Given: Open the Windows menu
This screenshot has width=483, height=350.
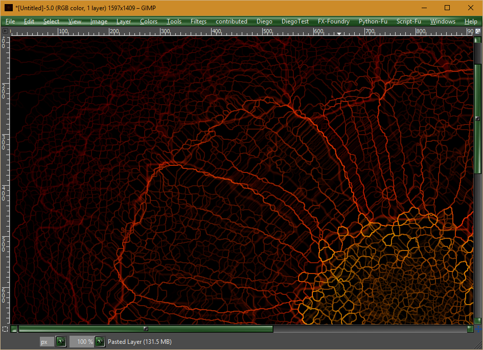Looking at the screenshot, I should click(443, 21).
